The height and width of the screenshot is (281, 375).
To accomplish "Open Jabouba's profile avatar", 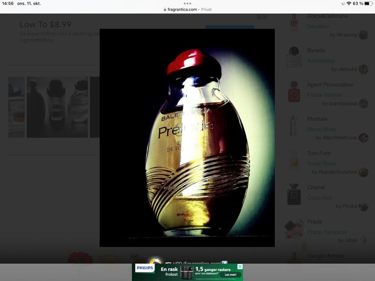I will tap(364, 69).
